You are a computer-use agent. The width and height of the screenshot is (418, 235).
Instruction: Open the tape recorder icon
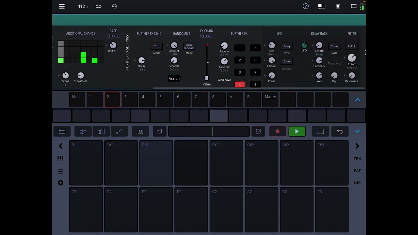pos(98,6)
